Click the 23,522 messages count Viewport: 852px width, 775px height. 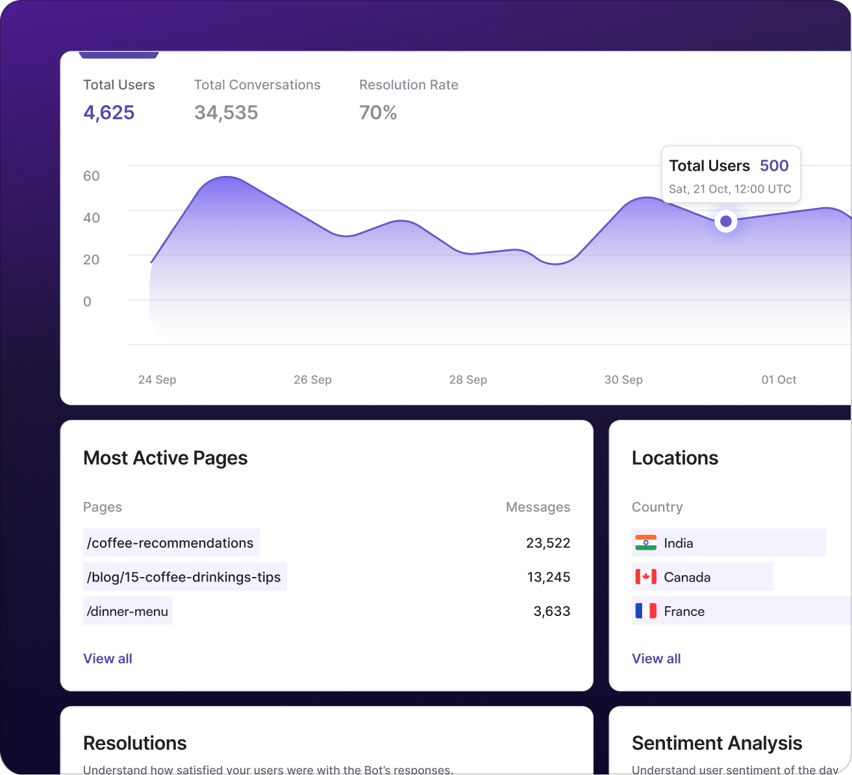click(547, 543)
